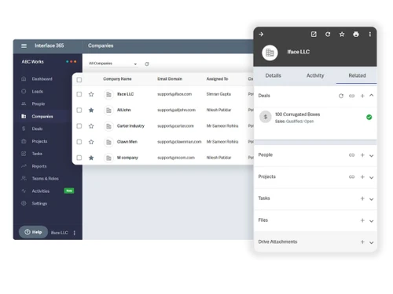Expand the Projects section
The width and height of the screenshot is (393, 294).
pyautogui.click(x=371, y=178)
